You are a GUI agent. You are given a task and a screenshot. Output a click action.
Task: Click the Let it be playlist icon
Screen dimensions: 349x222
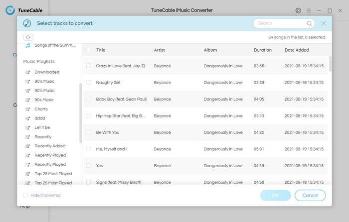coord(27,127)
